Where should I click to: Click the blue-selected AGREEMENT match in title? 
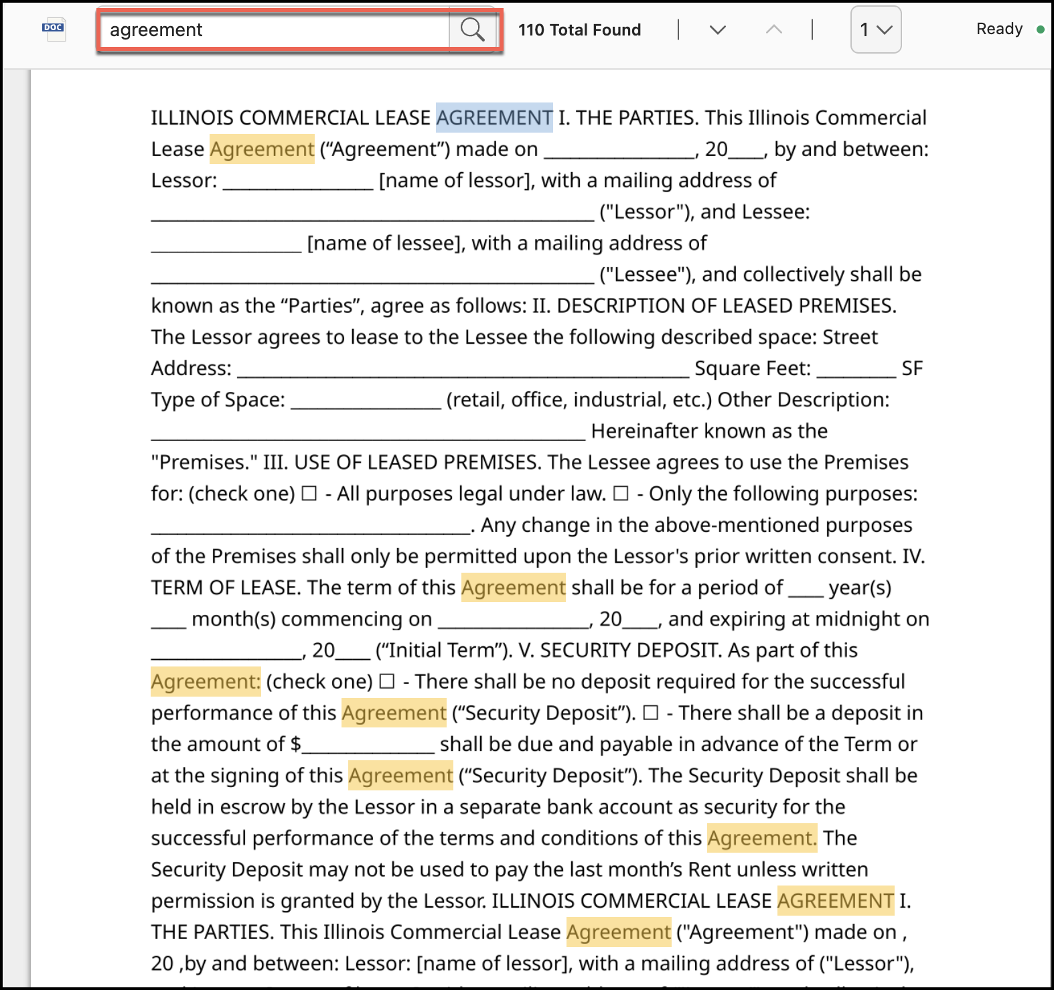[x=494, y=118]
